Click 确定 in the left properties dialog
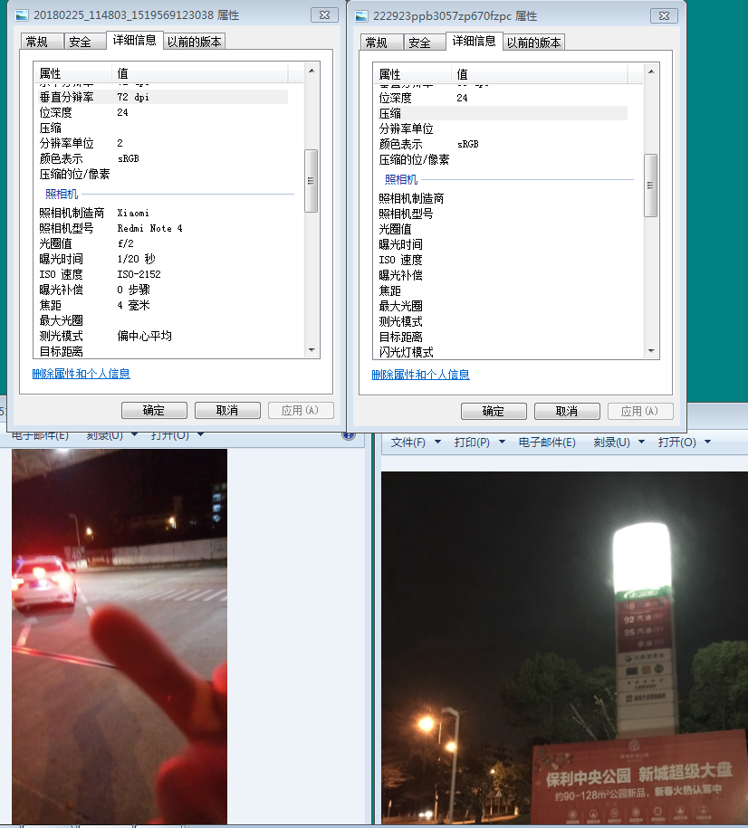 click(x=154, y=410)
